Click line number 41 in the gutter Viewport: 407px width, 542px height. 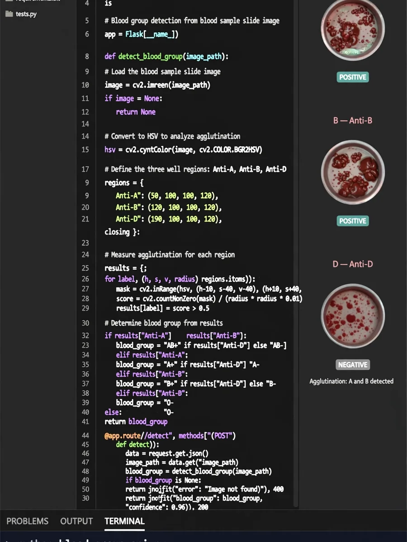pos(85,421)
